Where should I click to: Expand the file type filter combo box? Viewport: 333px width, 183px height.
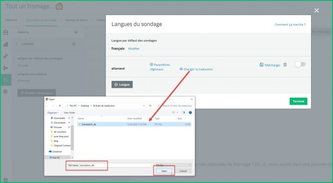[x=172, y=164]
